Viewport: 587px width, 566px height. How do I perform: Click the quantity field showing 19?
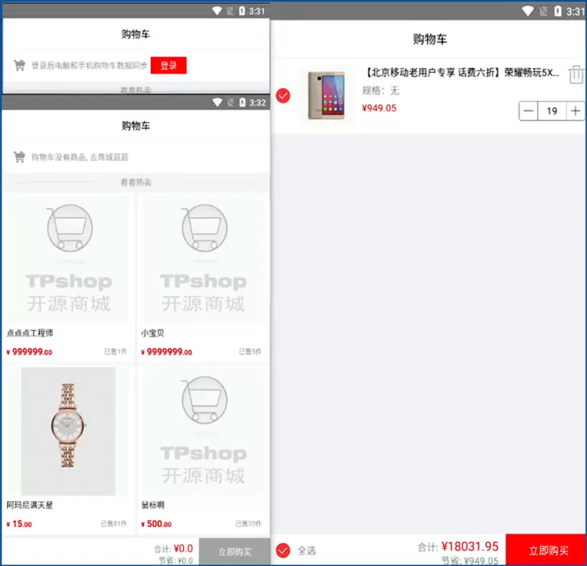point(552,111)
